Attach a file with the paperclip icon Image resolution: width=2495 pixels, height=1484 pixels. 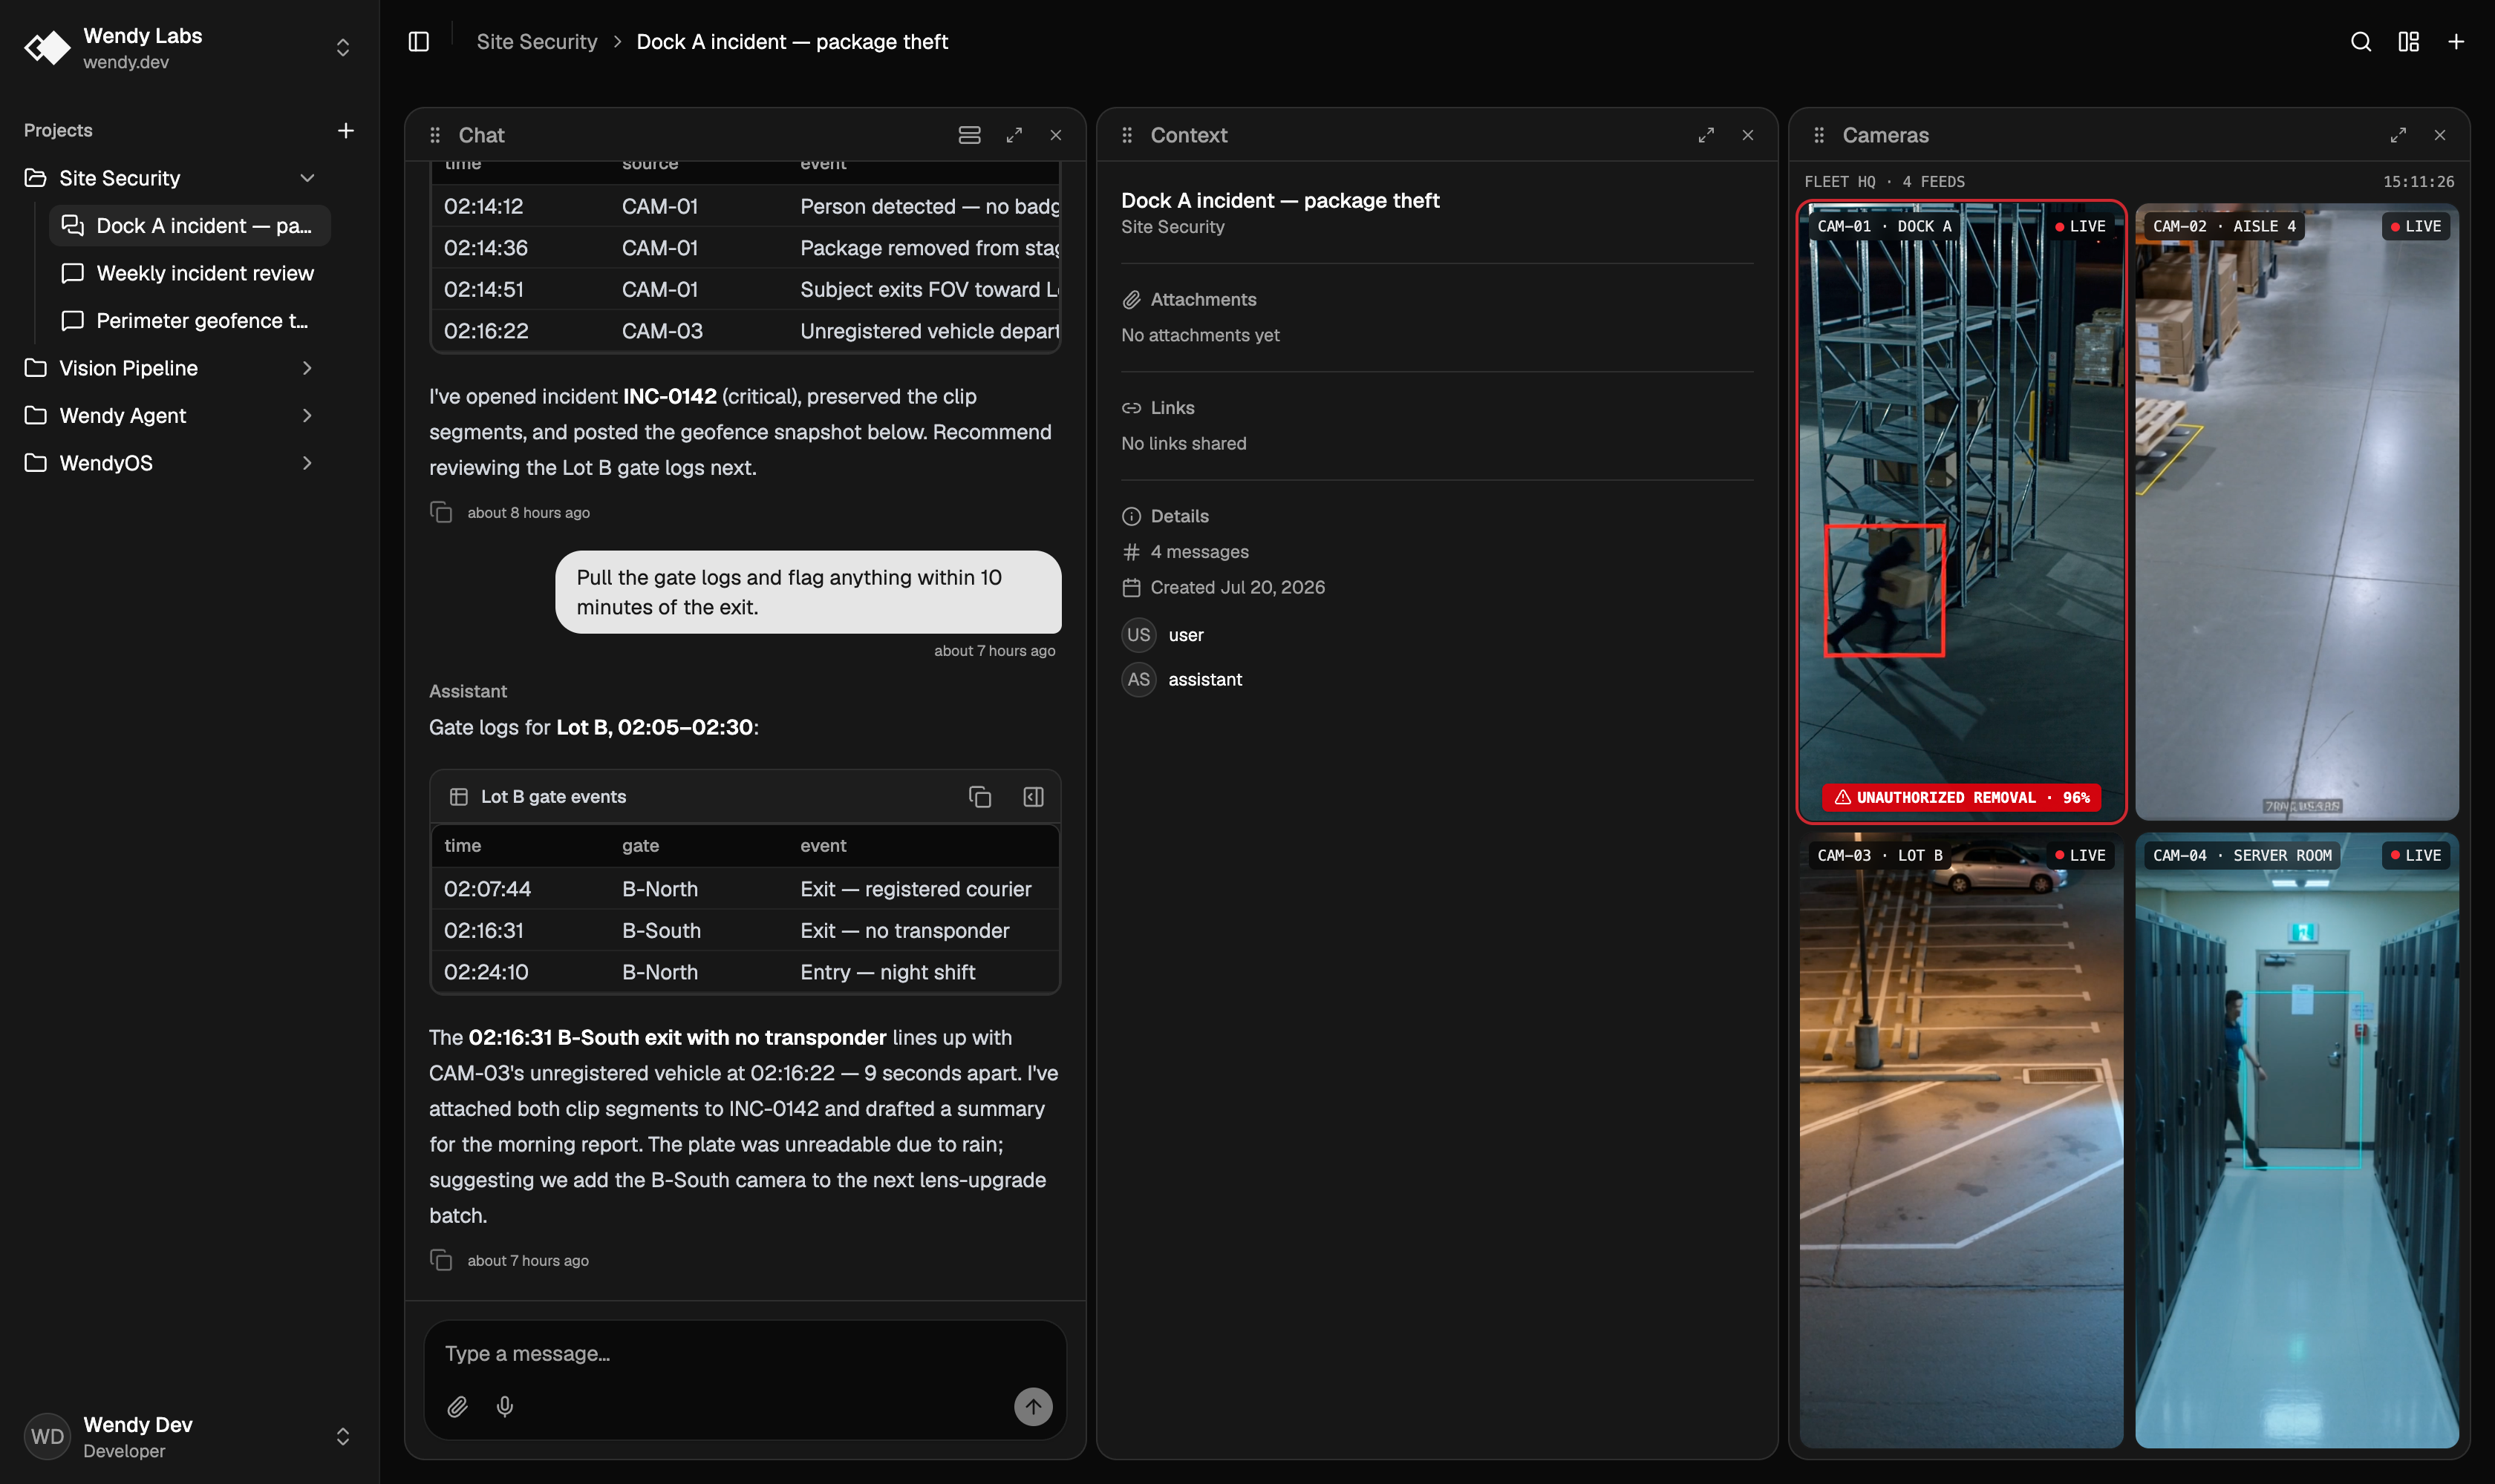[457, 1407]
